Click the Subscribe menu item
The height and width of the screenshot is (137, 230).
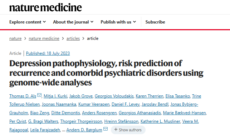[x=155, y=22]
